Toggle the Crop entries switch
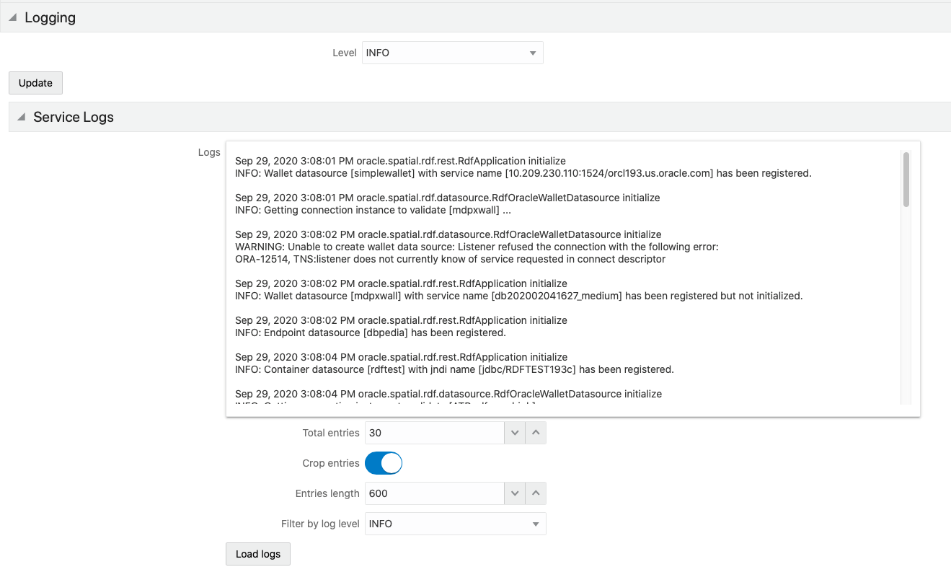This screenshot has height=572, width=951. coord(384,463)
